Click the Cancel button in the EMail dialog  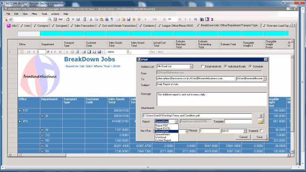point(243,137)
